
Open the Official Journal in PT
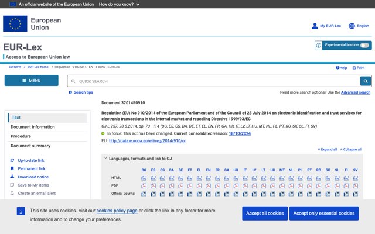pyautogui.click(x=309, y=194)
